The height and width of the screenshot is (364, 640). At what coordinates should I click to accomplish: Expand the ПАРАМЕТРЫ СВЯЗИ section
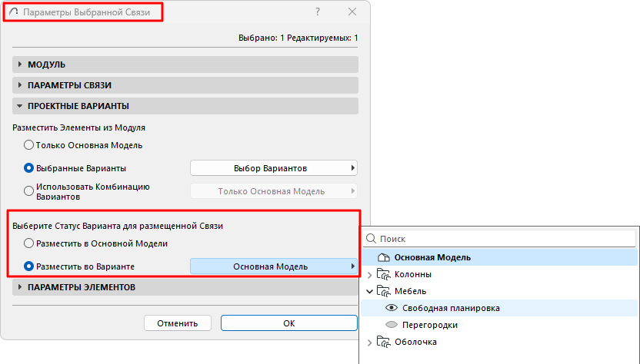[x=21, y=85]
